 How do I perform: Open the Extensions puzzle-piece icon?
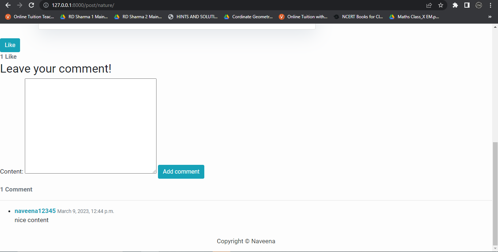click(x=455, y=5)
